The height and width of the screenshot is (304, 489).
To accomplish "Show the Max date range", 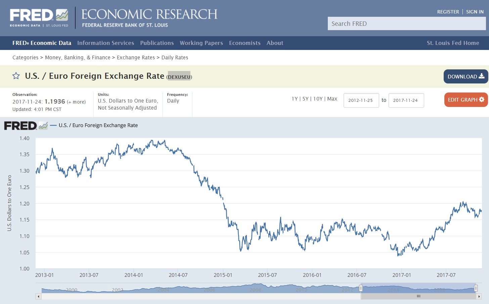I will tap(332, 99).
